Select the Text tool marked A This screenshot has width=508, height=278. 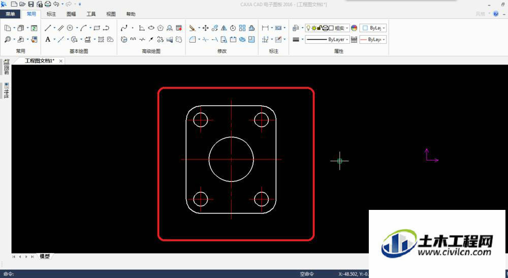48,40
